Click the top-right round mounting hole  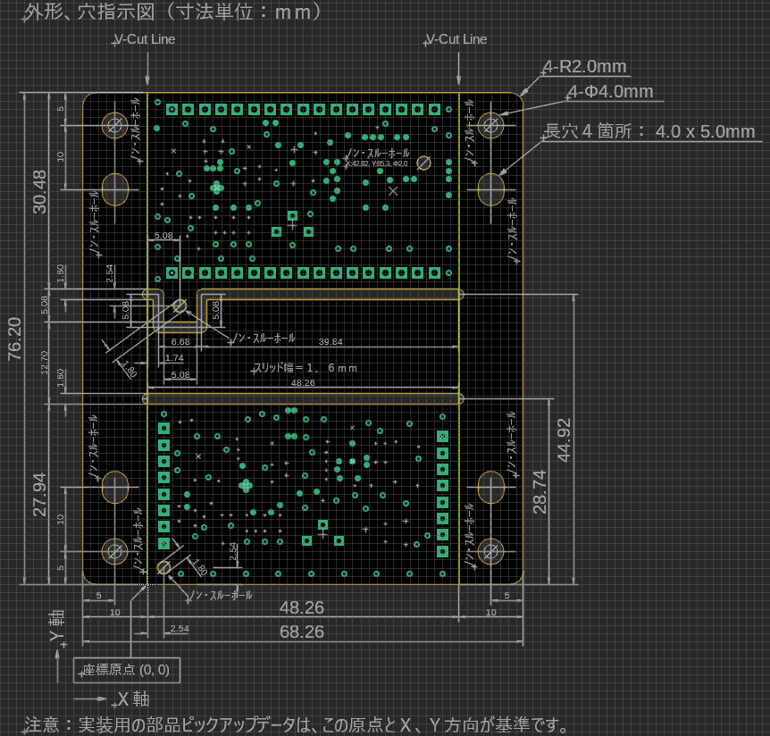pyautogui.click(x=490, y=124)
